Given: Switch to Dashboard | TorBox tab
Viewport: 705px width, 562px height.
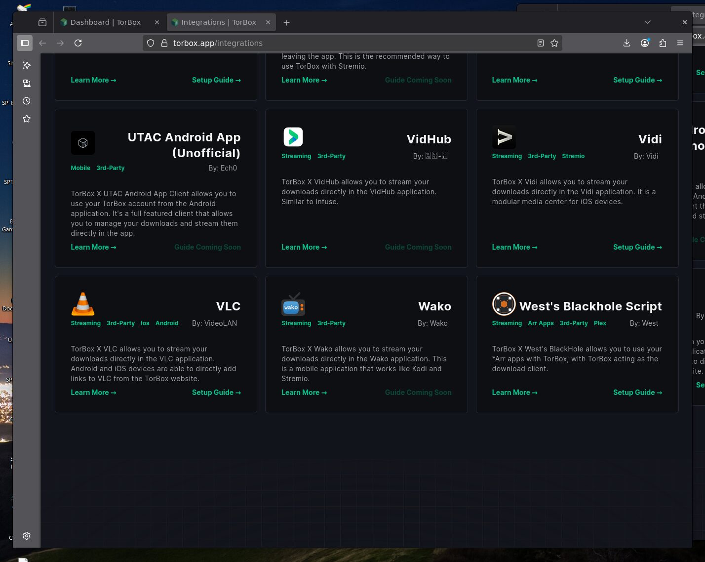Looking at the screenshot, I should [106, 22].
